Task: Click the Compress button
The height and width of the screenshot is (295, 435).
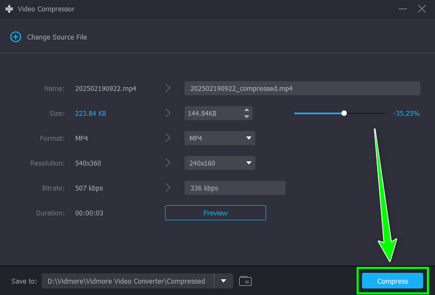Action: 393,281
